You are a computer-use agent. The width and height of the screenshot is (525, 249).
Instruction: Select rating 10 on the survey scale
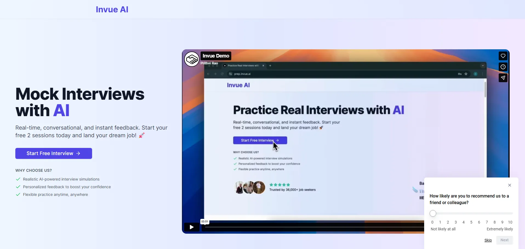tap(510, 222)
